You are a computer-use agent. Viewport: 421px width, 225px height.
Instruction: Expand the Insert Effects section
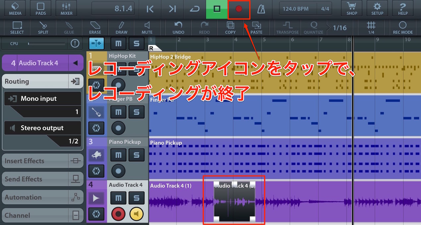click(42, 161)
